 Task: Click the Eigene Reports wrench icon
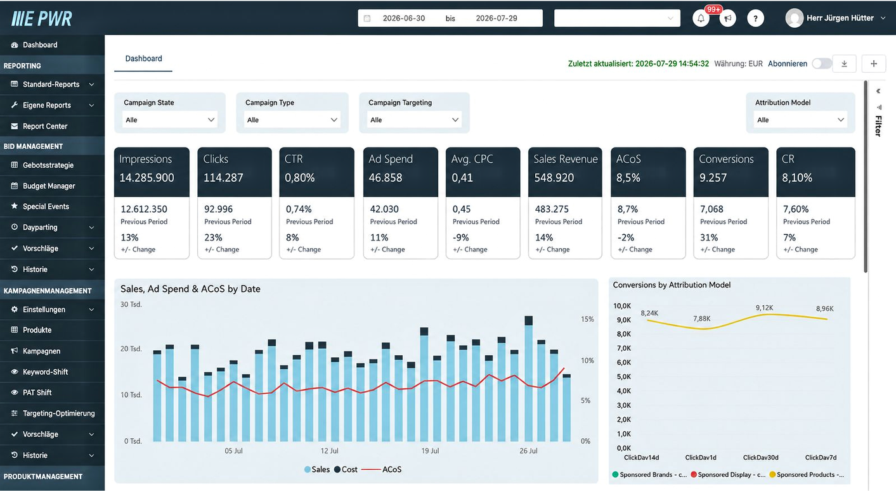pyautogui.click(x=15, y=105)
